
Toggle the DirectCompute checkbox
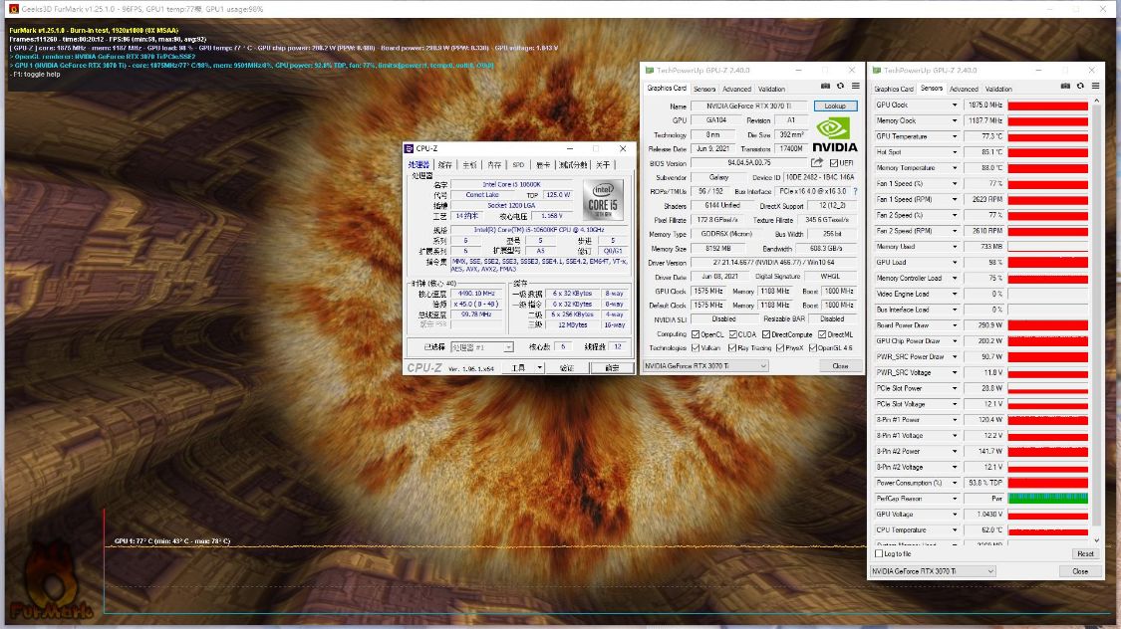pyautogui.click(x=766, y=334)
